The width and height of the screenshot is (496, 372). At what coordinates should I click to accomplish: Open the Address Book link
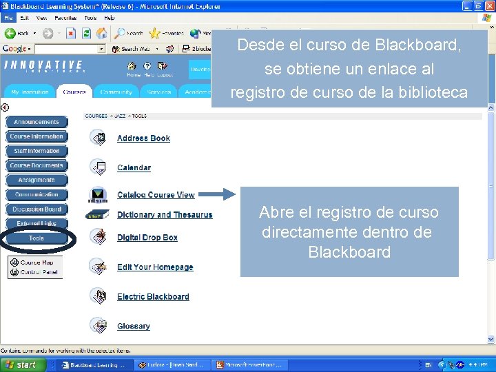pos(143,138)
